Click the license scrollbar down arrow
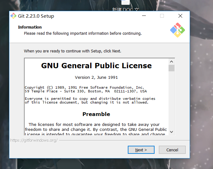Image resolution: width=213 pixels, height=169 pixels. pyautogui.click(x=171, y=132)
